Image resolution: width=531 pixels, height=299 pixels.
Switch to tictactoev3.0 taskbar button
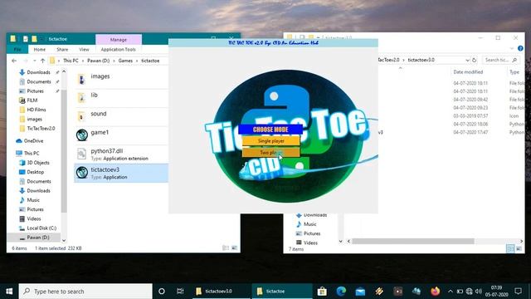[x=221, y=292]
